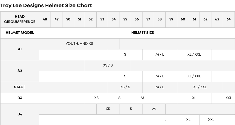The image size is (235, 125).
Task: Click the D4 M size cell
Action: pyautogui.click(x=154, y=109)
